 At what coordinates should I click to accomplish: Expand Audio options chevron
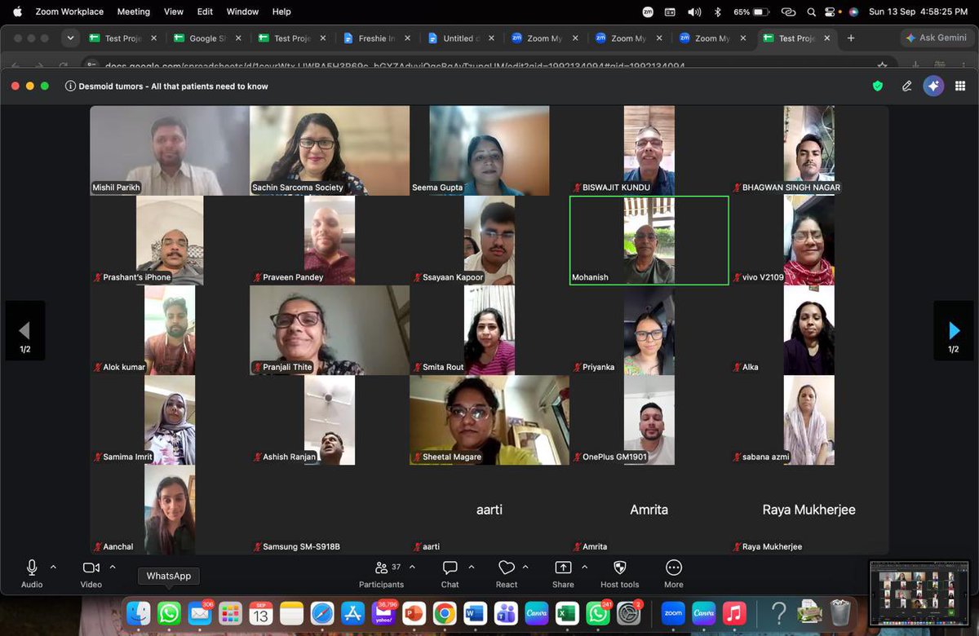[x=53, y=567]
